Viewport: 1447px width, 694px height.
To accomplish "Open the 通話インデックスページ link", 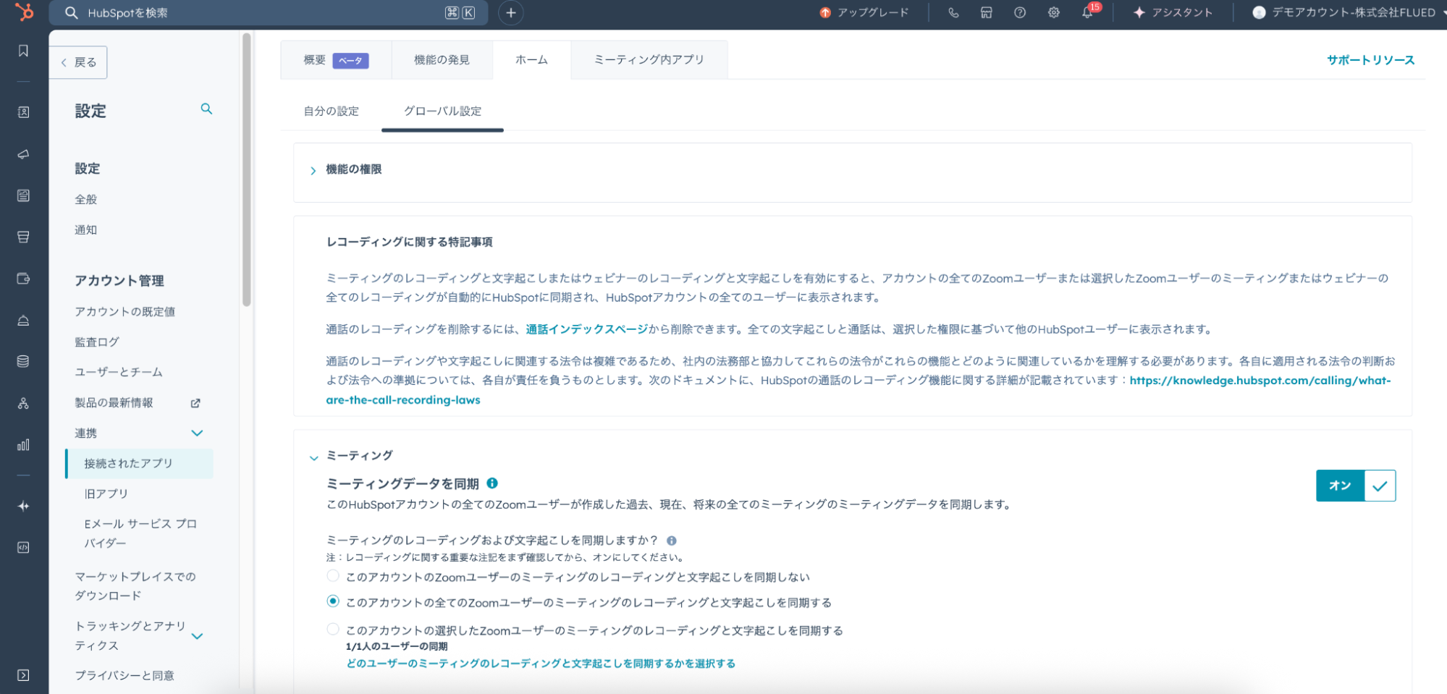I will point(586,329).
